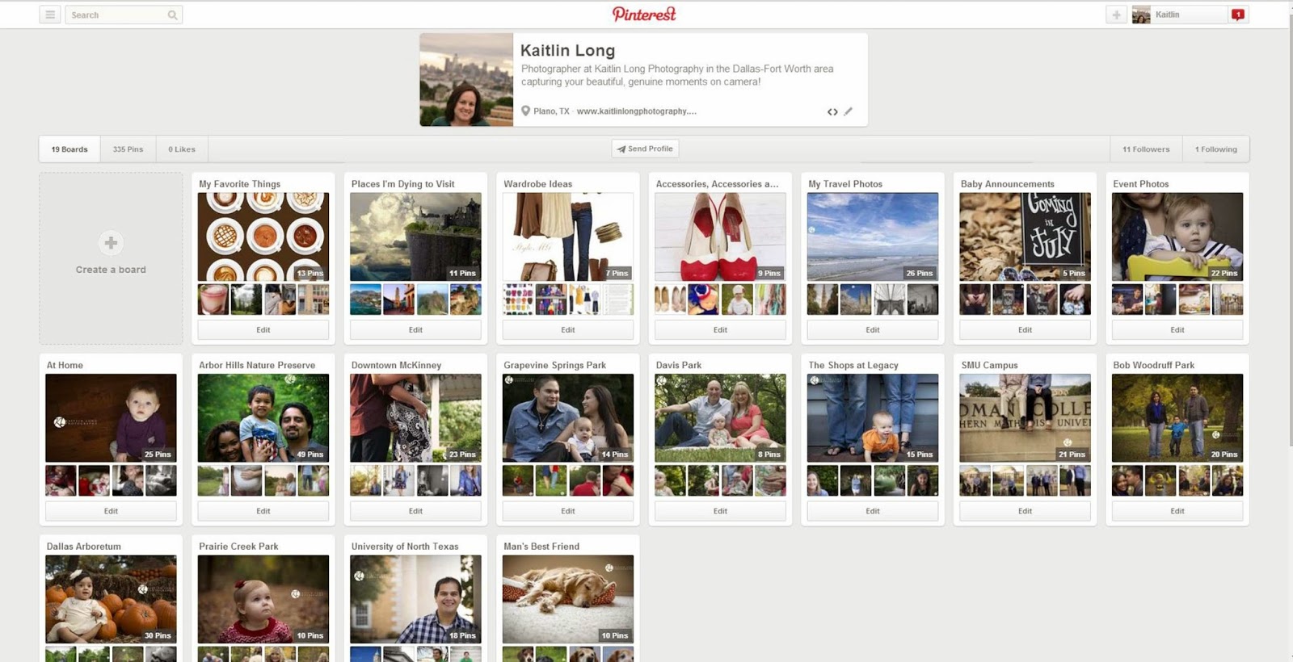Edit the Grapevine Springs Park board
1293x662 pixels.
click(x=568, y=511)
